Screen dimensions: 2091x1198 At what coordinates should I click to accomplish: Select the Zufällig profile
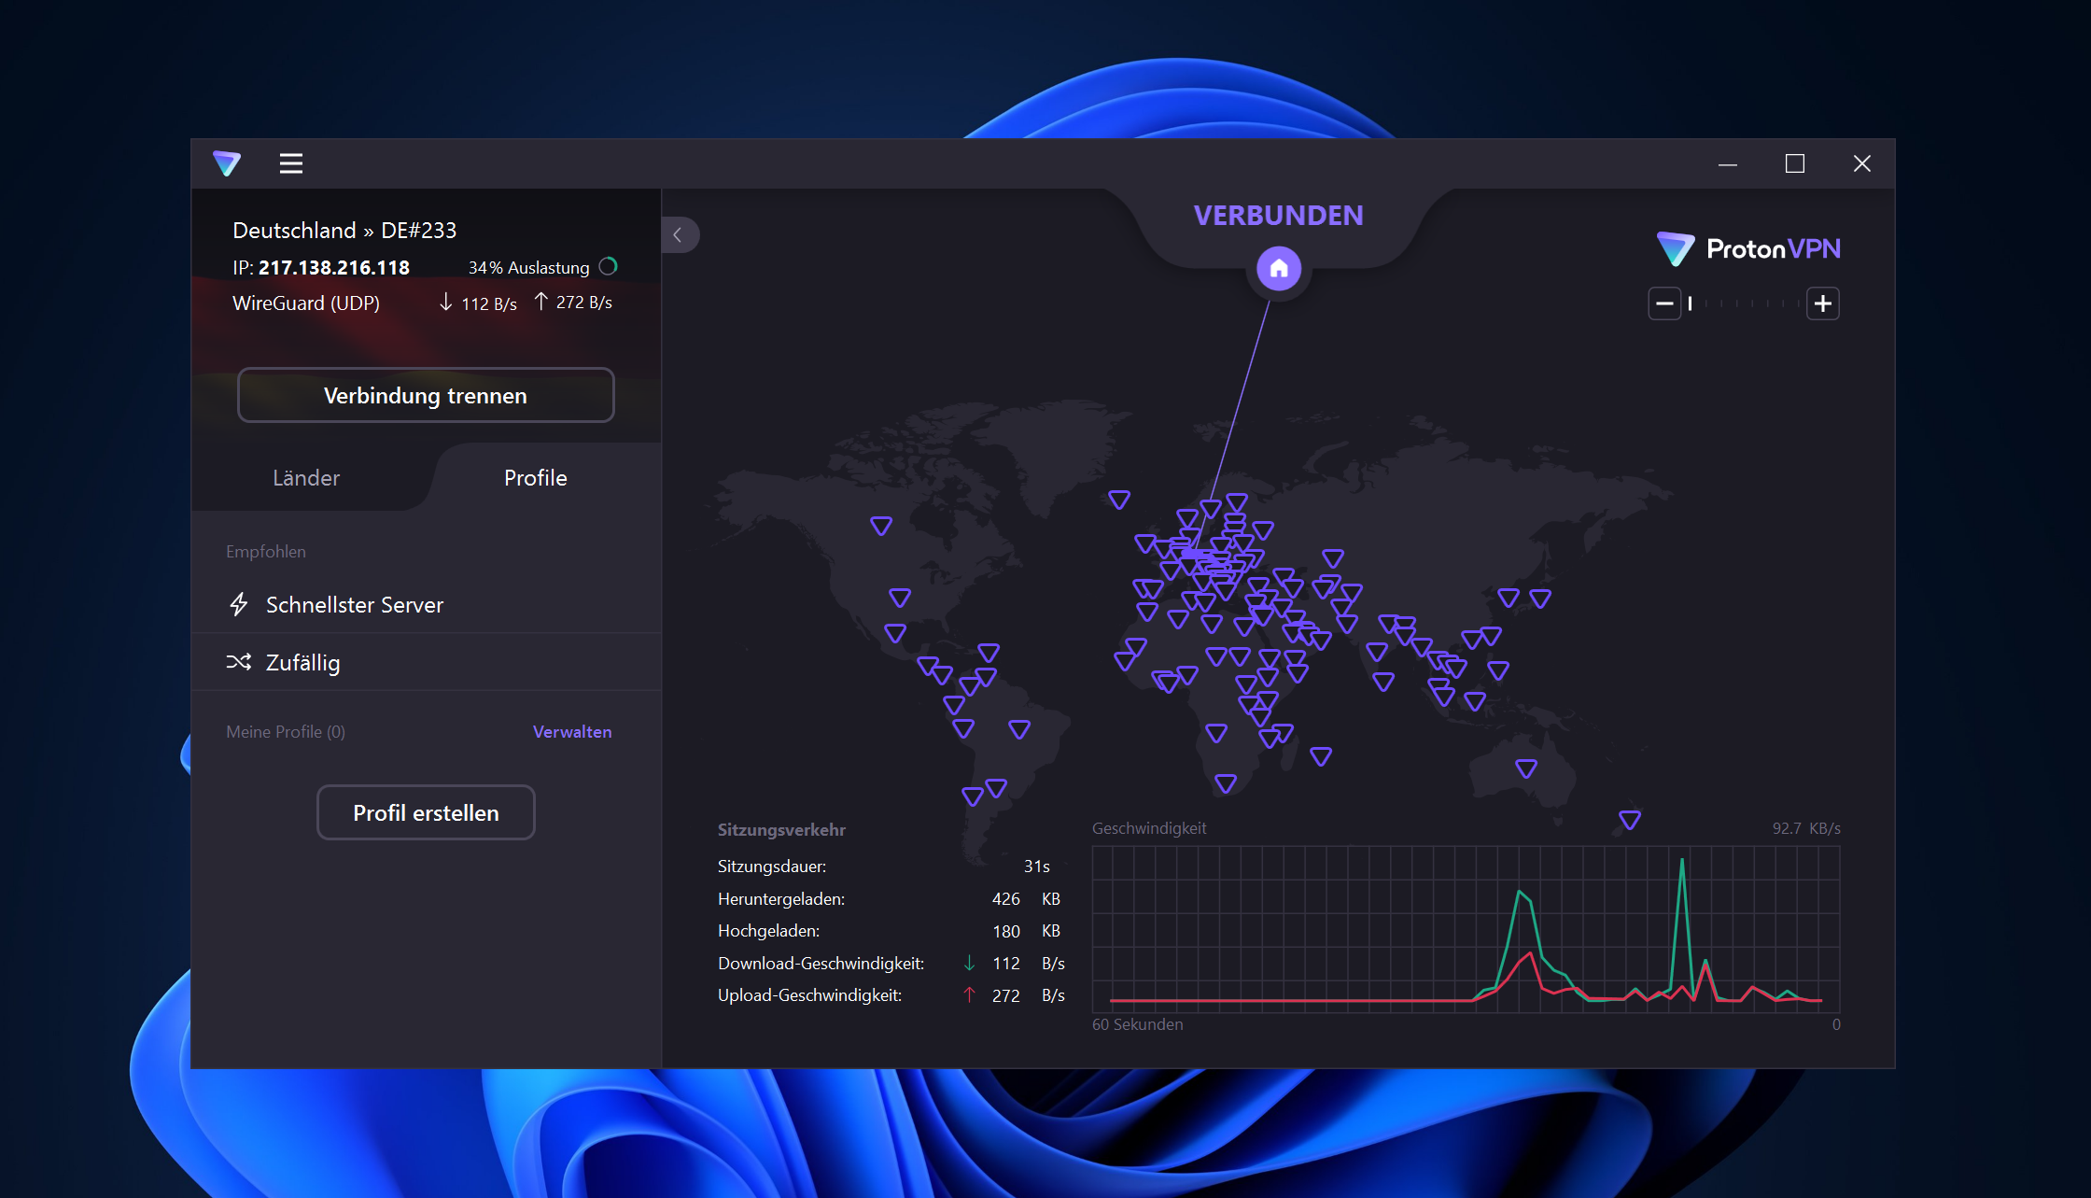point(426,662)
